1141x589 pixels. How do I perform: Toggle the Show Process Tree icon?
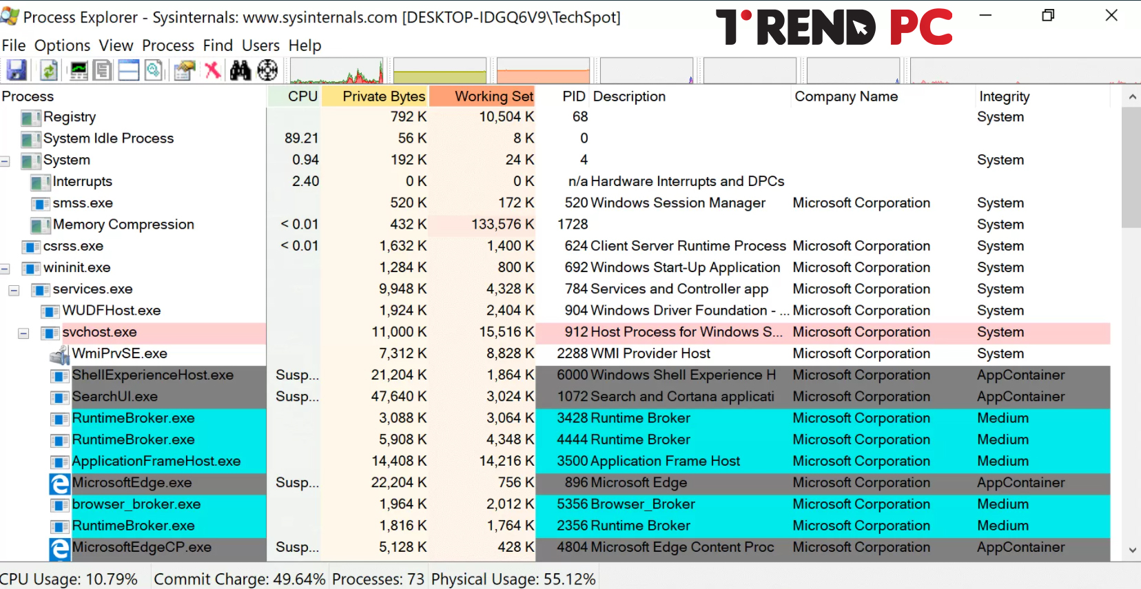103,70
